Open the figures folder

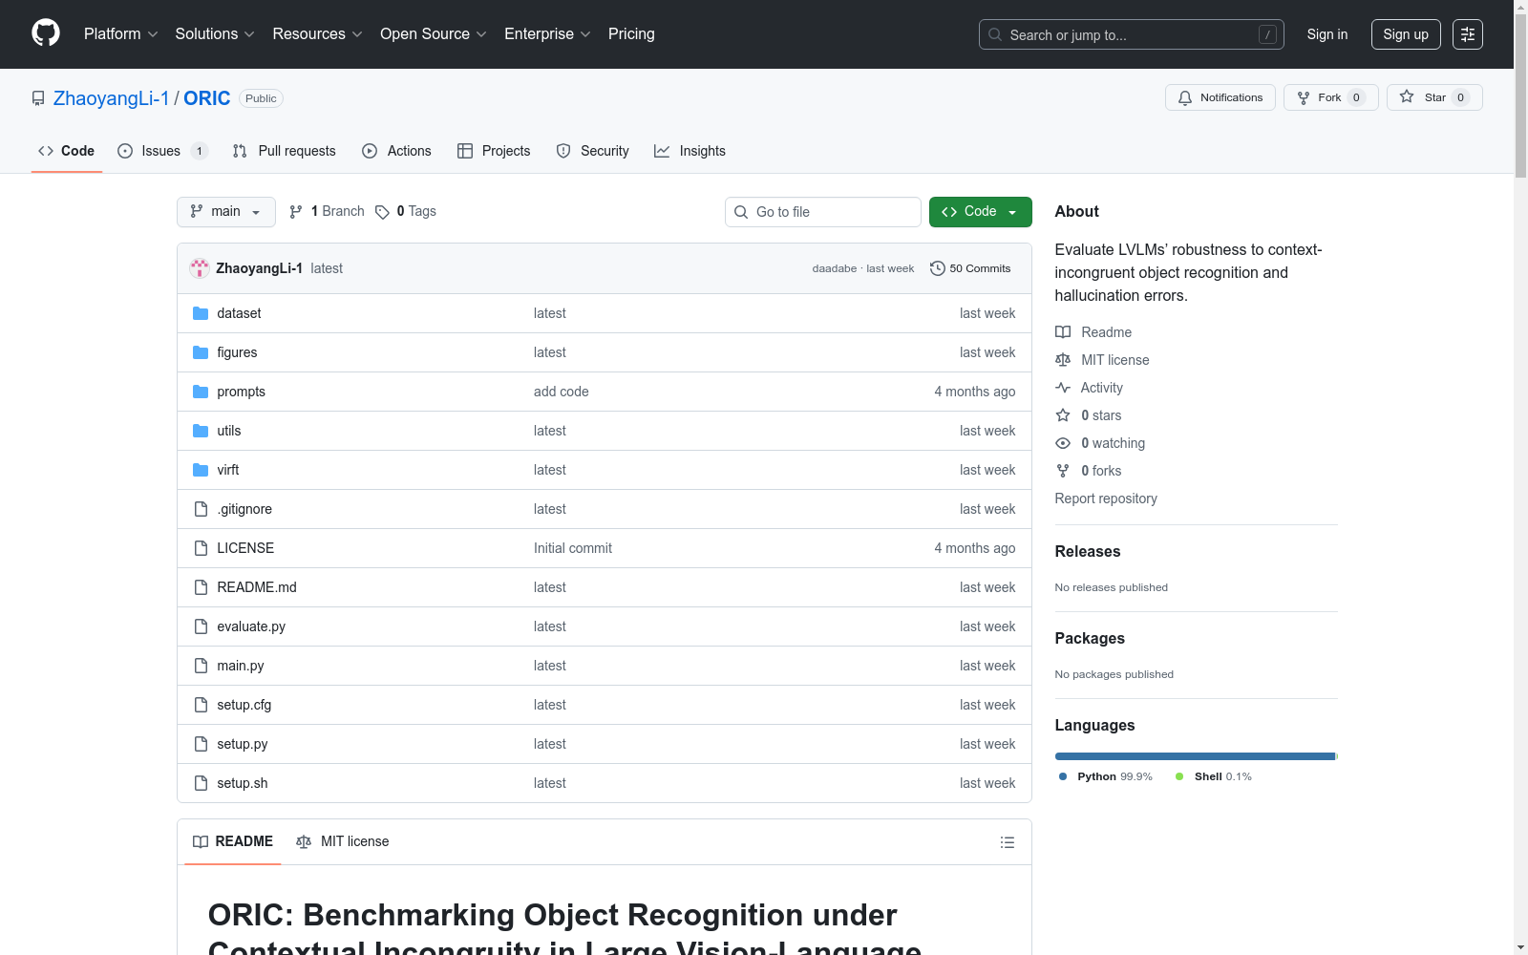(x=237, y=352)
